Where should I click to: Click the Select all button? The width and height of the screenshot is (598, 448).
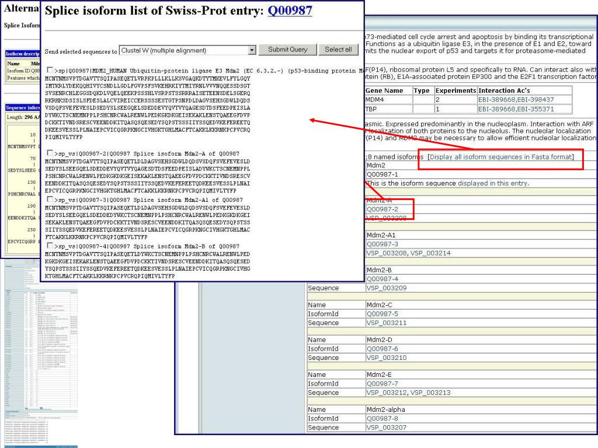click(338, 50)
